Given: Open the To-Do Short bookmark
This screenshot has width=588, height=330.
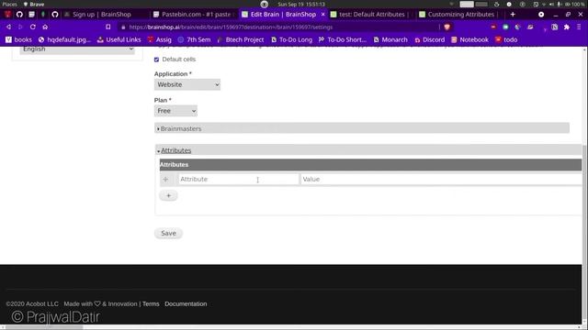Looking at the screenshot, I should coord(343,39).
